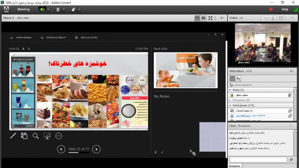Go to the previous slide arrow
This screenshot has width=299, height=168.
tap(61, 149)
